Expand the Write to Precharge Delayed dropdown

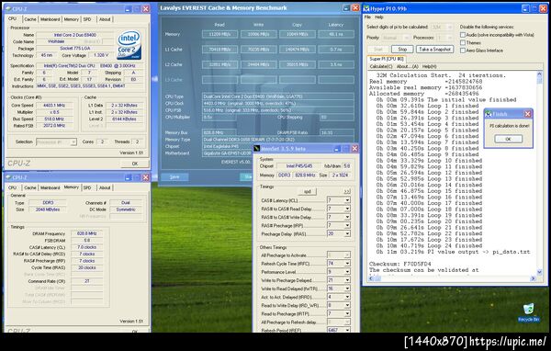coord(347,280)
